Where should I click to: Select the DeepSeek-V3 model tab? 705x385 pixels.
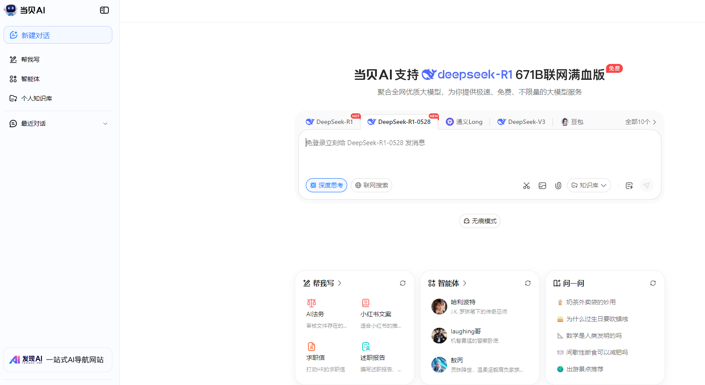tap(521, 122)
